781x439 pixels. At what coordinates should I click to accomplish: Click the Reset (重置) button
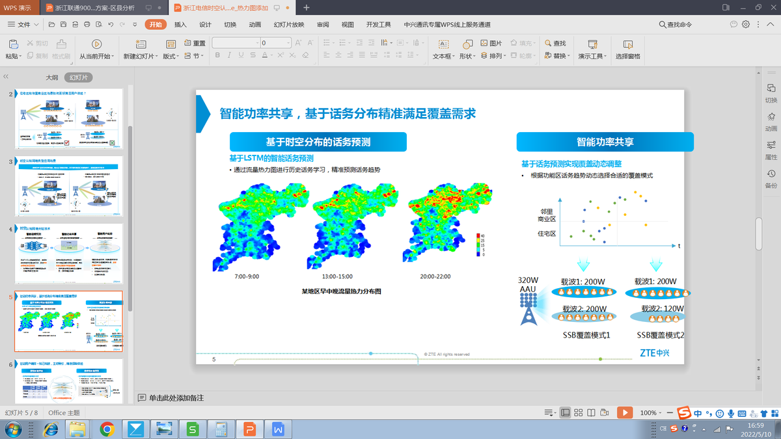click(x=195, y=44)
